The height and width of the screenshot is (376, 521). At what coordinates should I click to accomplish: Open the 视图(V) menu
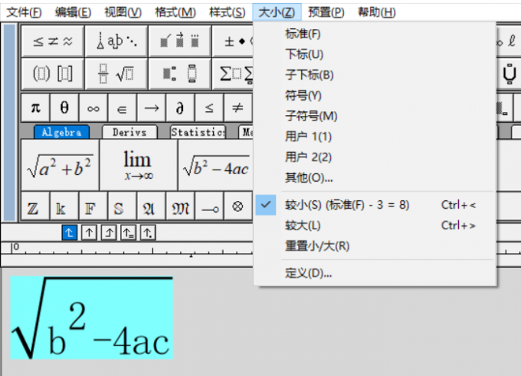click(123, 12)
